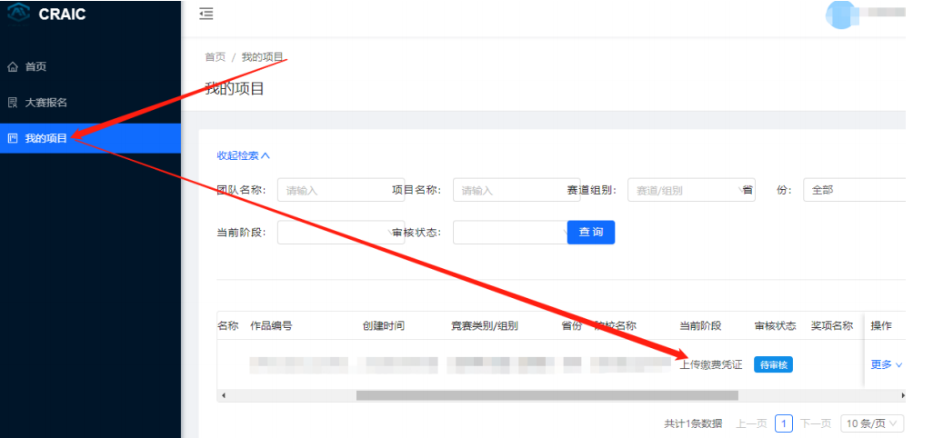The image size is (933, 438).
Task: Click the 待审核 status tag
Action: pyautogui.click(x=773, y=364)
